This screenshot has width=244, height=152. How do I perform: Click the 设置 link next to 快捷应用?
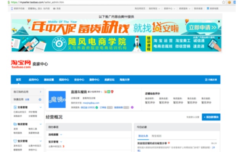(27, 100)
